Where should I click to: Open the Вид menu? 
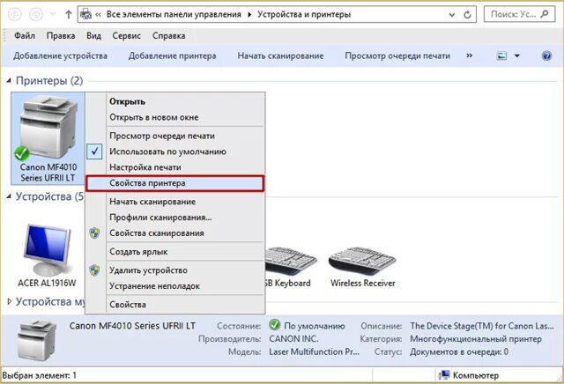(x=94, y=36)
